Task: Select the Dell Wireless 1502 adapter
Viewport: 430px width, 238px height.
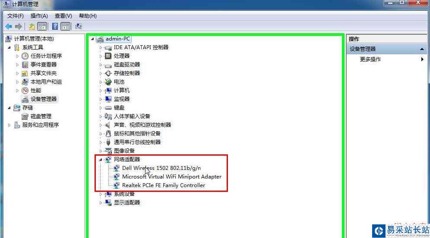Action: pyautogui.click(x=161, y=168)
